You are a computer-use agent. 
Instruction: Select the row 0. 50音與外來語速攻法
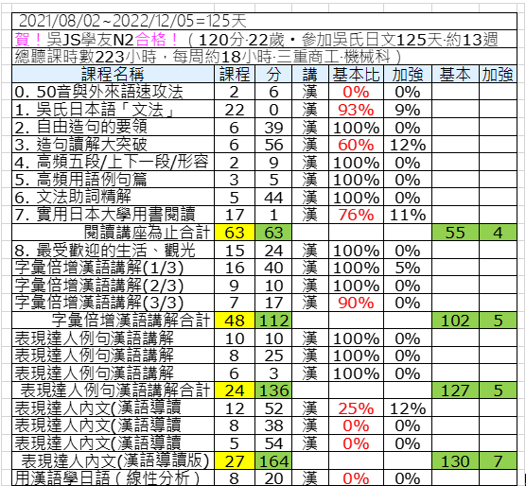point(264,92)
